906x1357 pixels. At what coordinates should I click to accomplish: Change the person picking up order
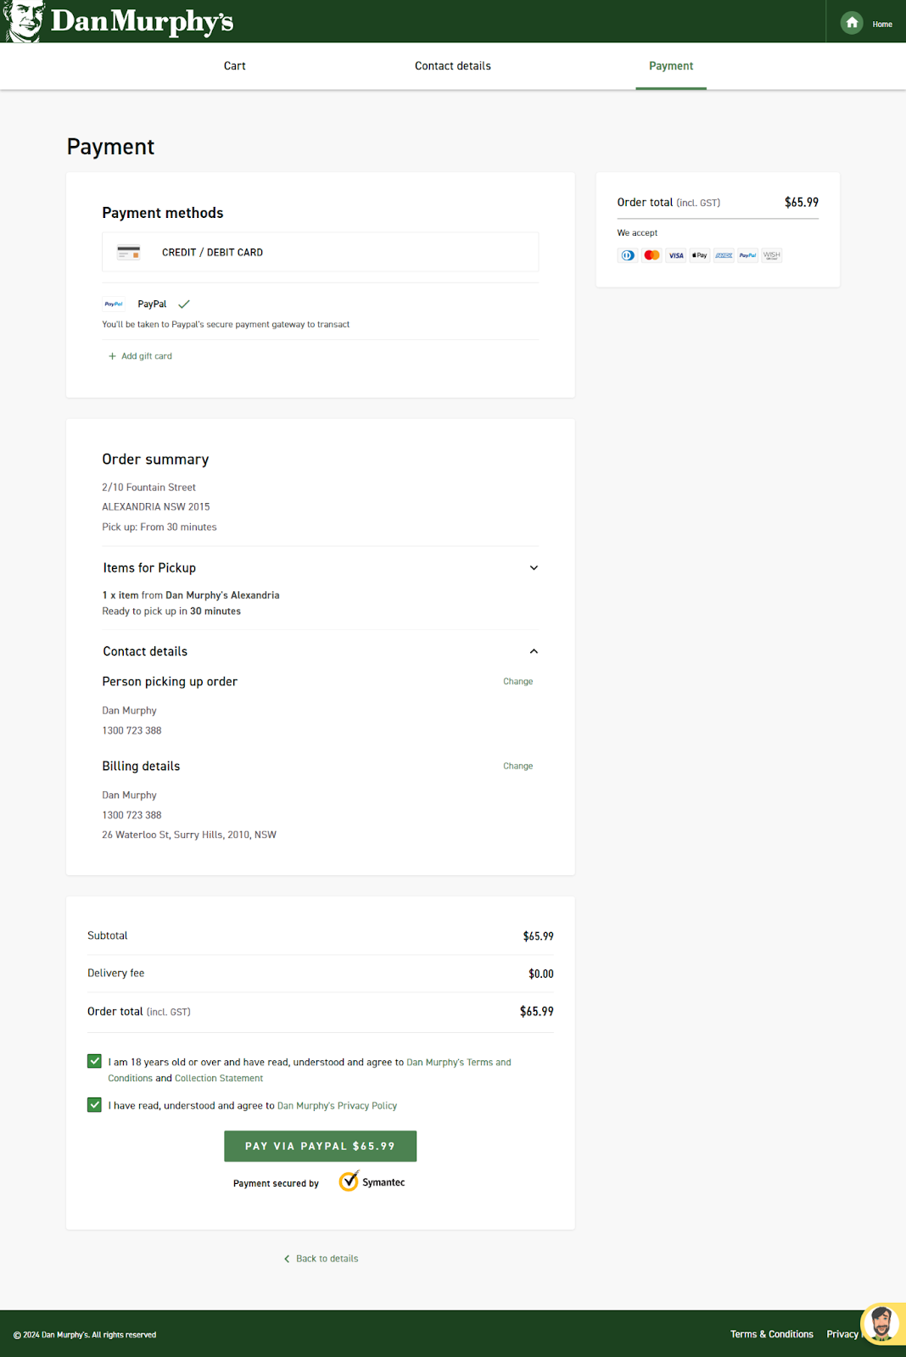click(x=517, y=682)
